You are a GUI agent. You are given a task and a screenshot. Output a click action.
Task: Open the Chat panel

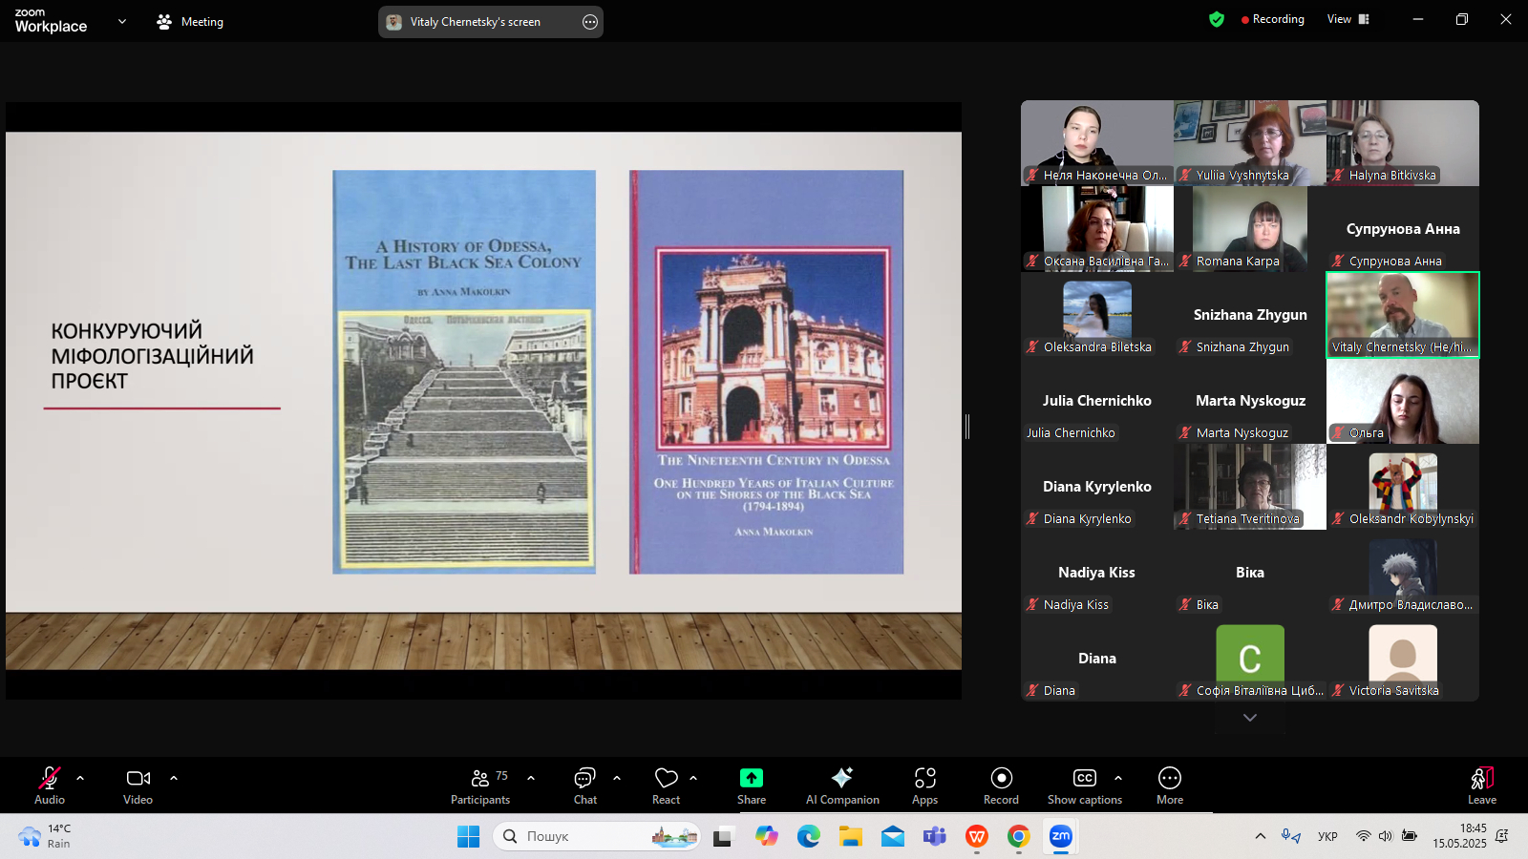584,786
